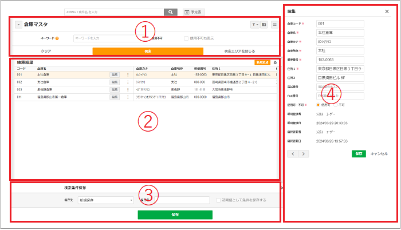Check 初期値として条件を保存する
Image resolution: width=401 pixels, height=230 pixels.
[x=218, y=200]
